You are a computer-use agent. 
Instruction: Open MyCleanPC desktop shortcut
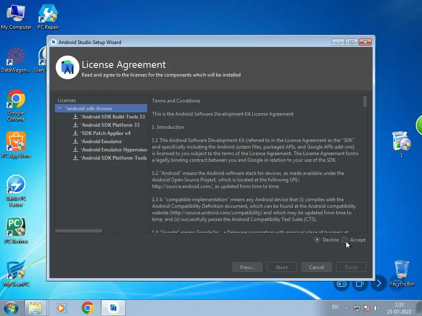point(16,273)
